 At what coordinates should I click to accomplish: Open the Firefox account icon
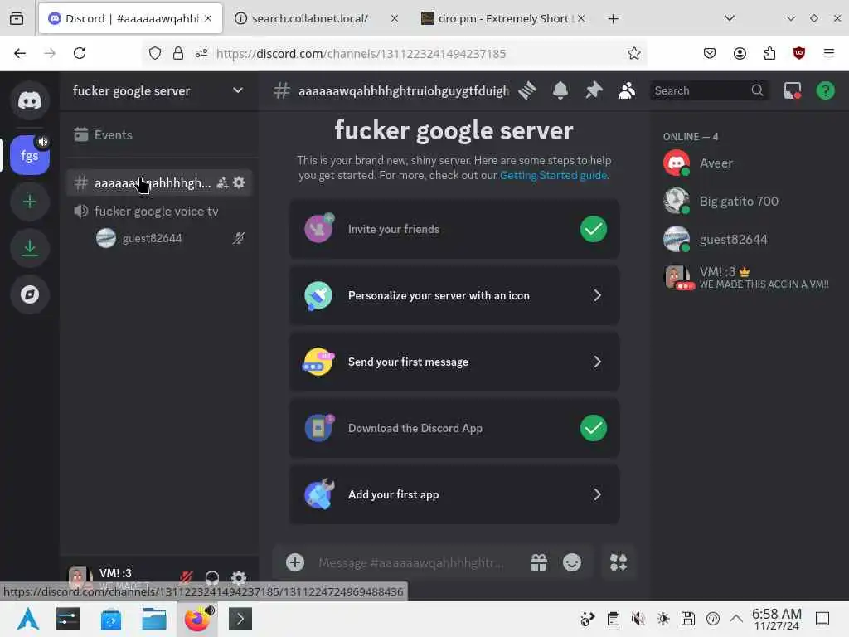pos(740,53)
